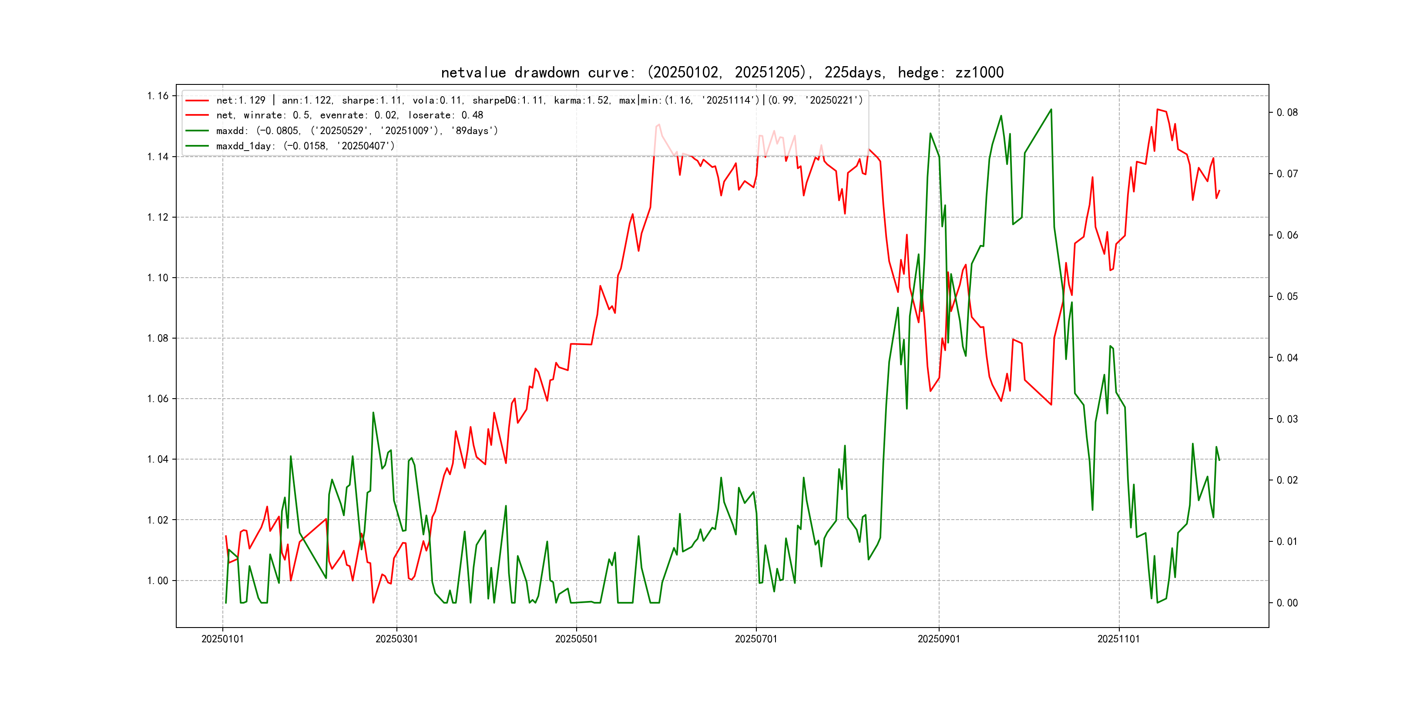Click the 20250901 x-axis label
This screenshot has width=1410, height=705.
[939, 639]
